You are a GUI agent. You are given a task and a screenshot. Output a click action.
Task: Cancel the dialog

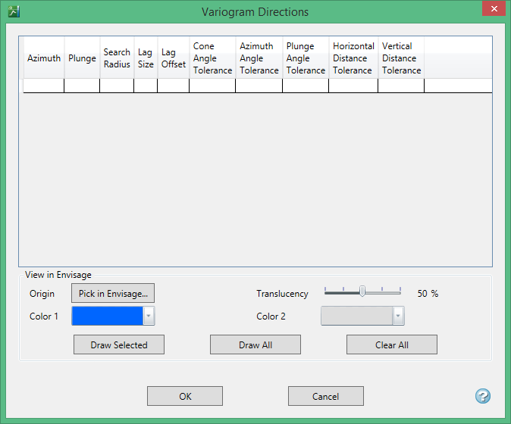(x=325, y=396)
